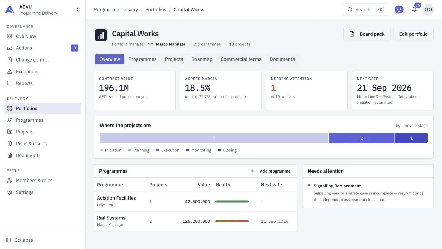Select the Overview tab
The height and width of the screenshot is (249, 442).
click(x=110, y=59)
